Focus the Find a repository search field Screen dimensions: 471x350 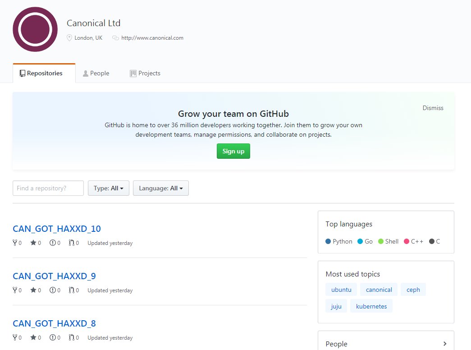point(48,188)
